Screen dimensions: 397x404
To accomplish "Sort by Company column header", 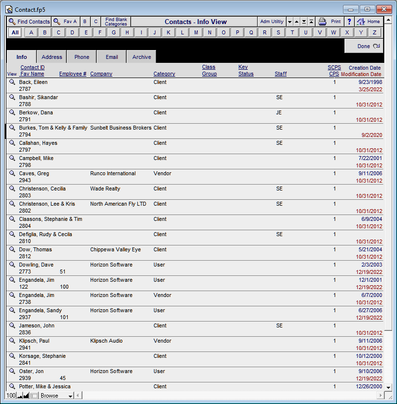I will coord(101,74).
